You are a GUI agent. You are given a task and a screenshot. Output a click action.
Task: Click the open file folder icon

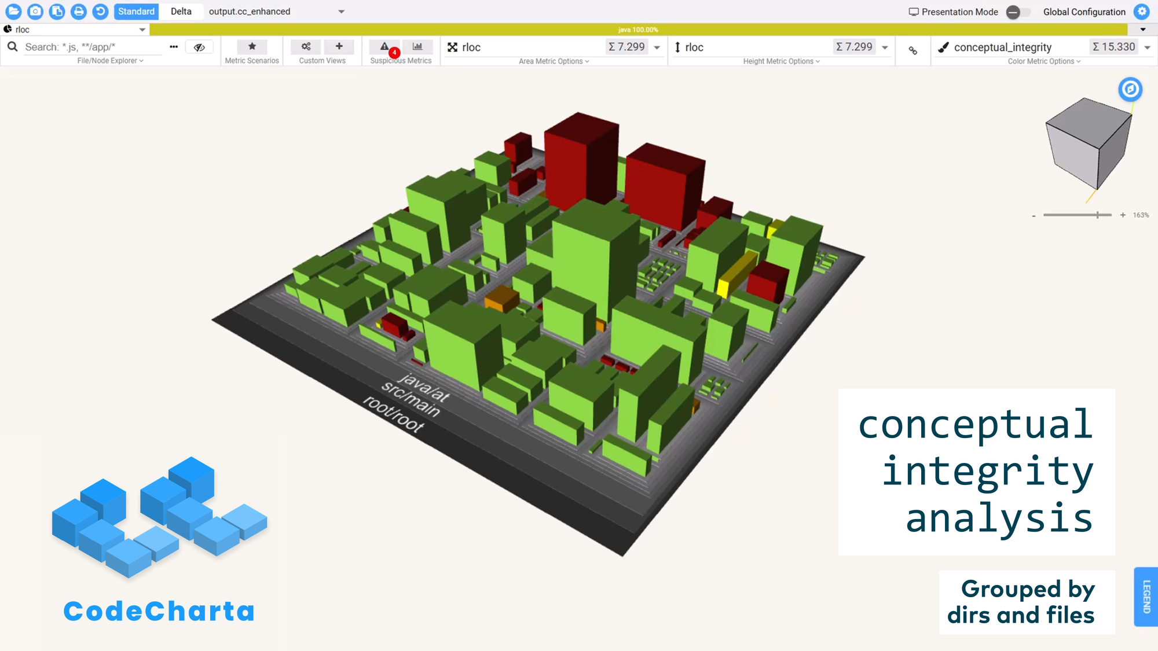point(13,11)
